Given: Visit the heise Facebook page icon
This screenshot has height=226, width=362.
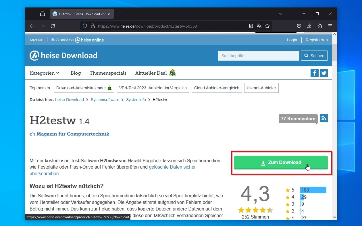Looking at the screenshot, I should pos(315,73).
